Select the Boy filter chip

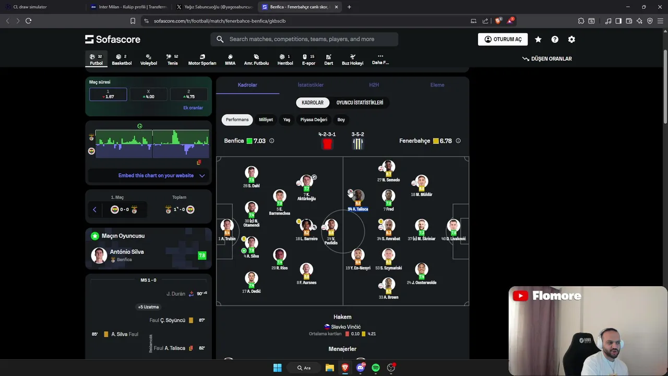pos(341,120)
